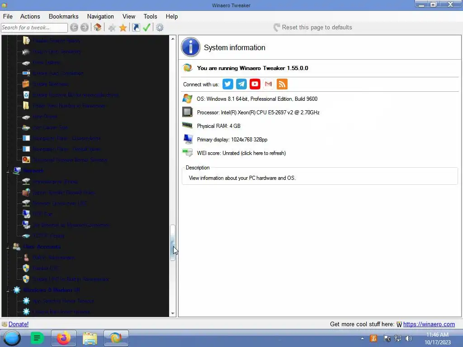This screenshot has width=463, height=347.
Task: Click the green checkmark toolbar icon
Action: [x=146, y=28]
